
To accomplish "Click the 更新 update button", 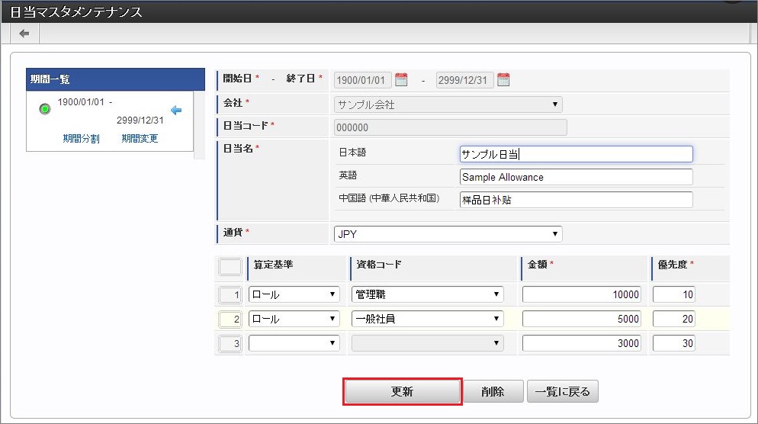I will (x=402, y=392).
